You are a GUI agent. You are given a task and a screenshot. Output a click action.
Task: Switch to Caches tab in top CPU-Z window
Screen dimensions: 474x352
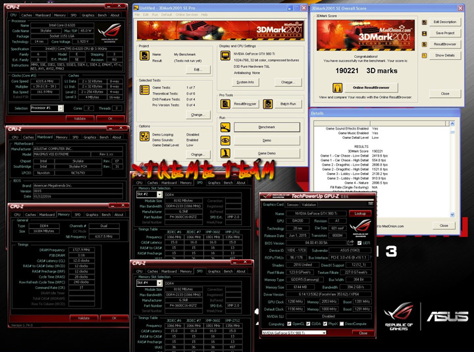click(26, 15)
